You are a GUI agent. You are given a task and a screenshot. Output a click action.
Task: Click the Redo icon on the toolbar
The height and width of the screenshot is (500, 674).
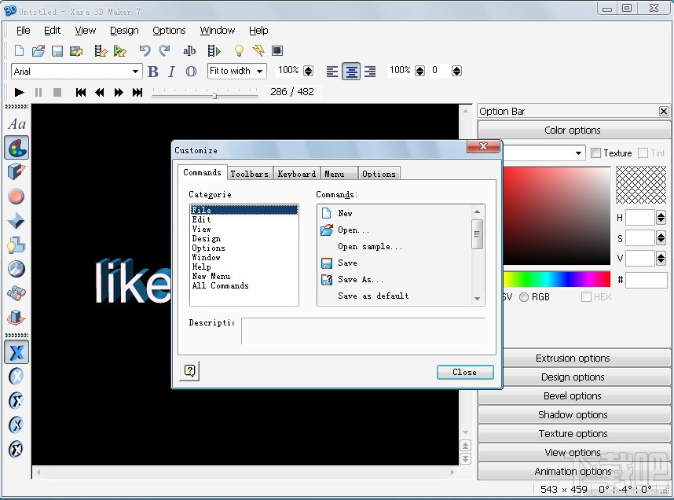[x=166, y=50]
